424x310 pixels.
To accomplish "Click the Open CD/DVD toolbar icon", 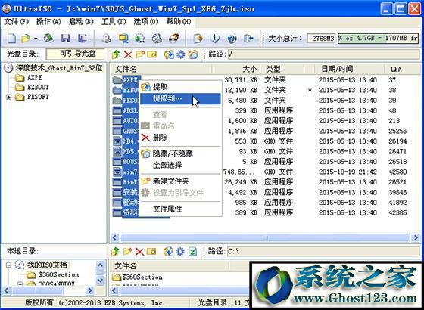I will tap(48, 39).
